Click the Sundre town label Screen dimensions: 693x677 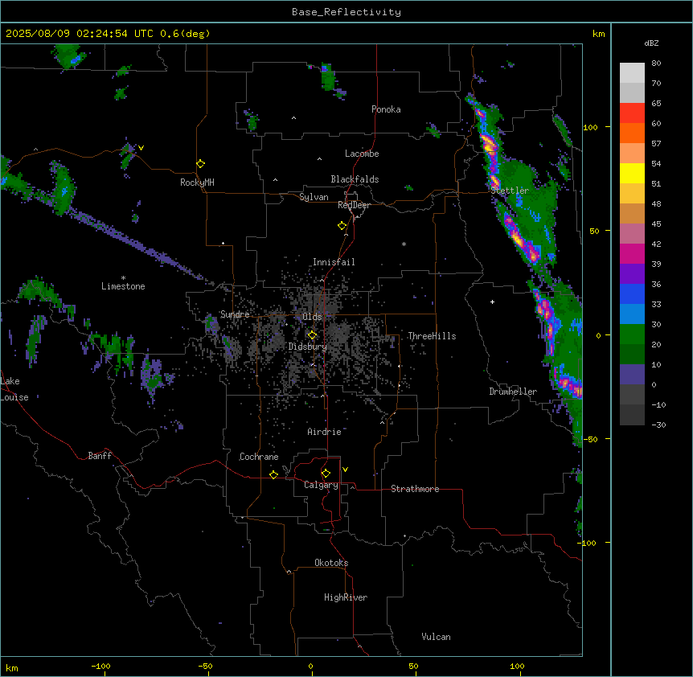point(235,314)
